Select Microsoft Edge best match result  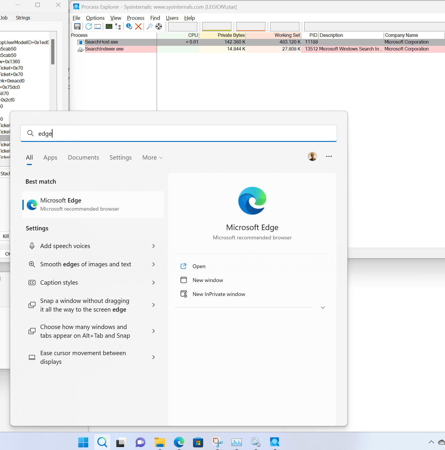93,205
